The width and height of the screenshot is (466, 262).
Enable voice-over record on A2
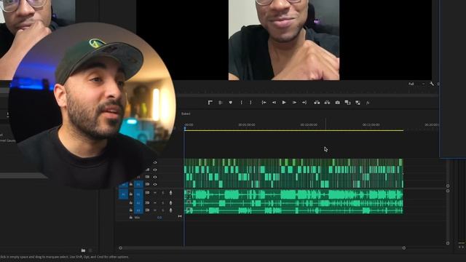pyautogui.click(x=170, y=203)
